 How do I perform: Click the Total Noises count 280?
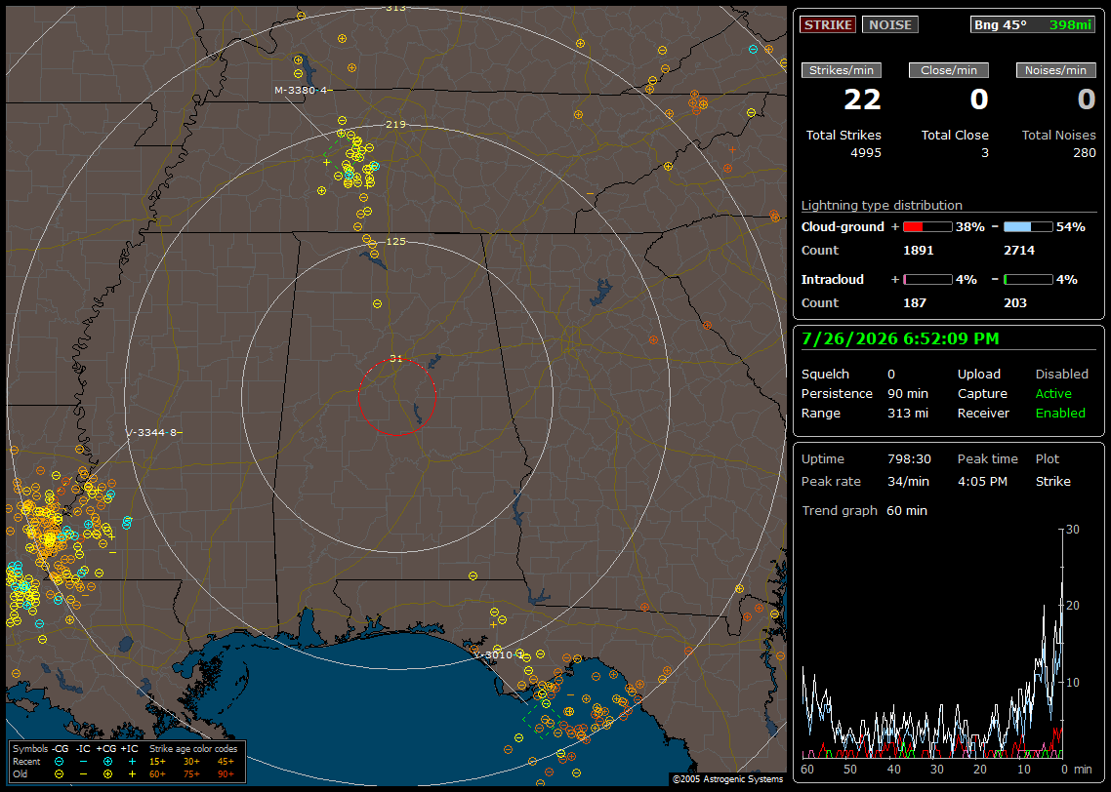tap(1084, 153)
